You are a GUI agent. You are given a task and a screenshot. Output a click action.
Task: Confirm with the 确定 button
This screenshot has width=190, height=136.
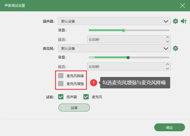click(x=170, y=127)
